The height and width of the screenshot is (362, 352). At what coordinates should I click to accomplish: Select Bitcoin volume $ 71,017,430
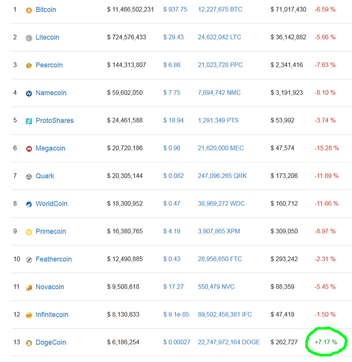289,10
